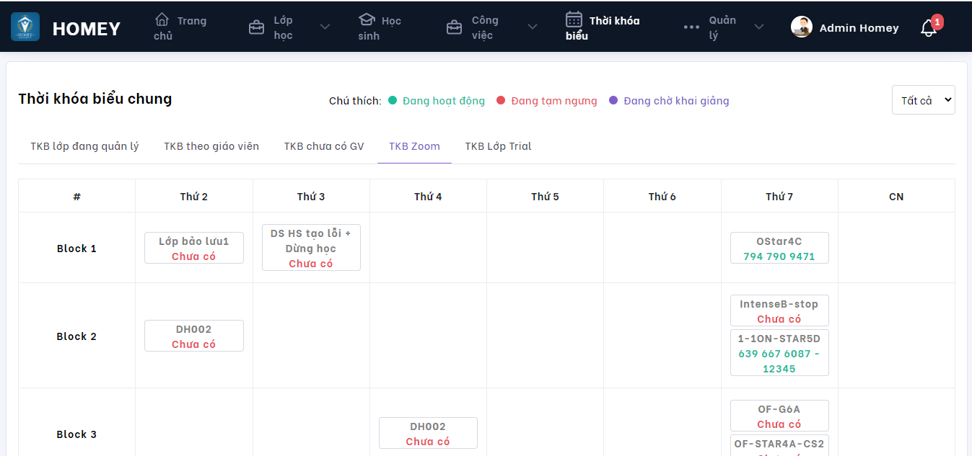Open notifications bell icon
Image resolution: width=972 pixels, height=456 pixels.
[x=929, y=28]
